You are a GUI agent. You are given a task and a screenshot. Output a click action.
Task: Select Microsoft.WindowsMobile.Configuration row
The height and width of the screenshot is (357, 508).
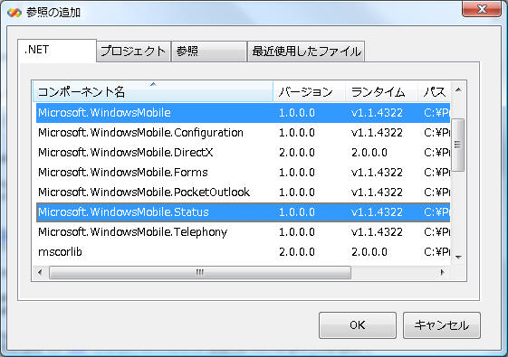243,133
